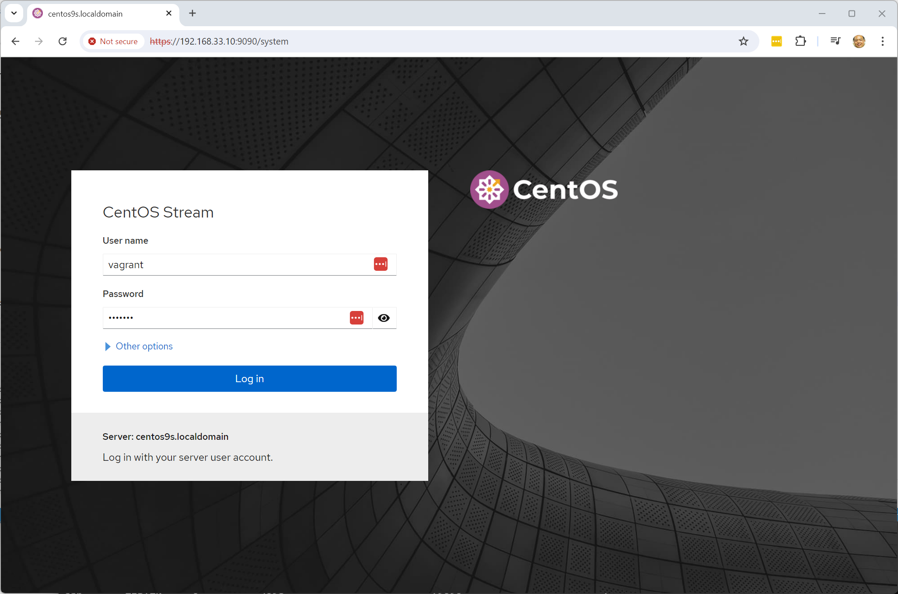Click the Not secure site info chip

pyautogui.click(x=113, y=41)
